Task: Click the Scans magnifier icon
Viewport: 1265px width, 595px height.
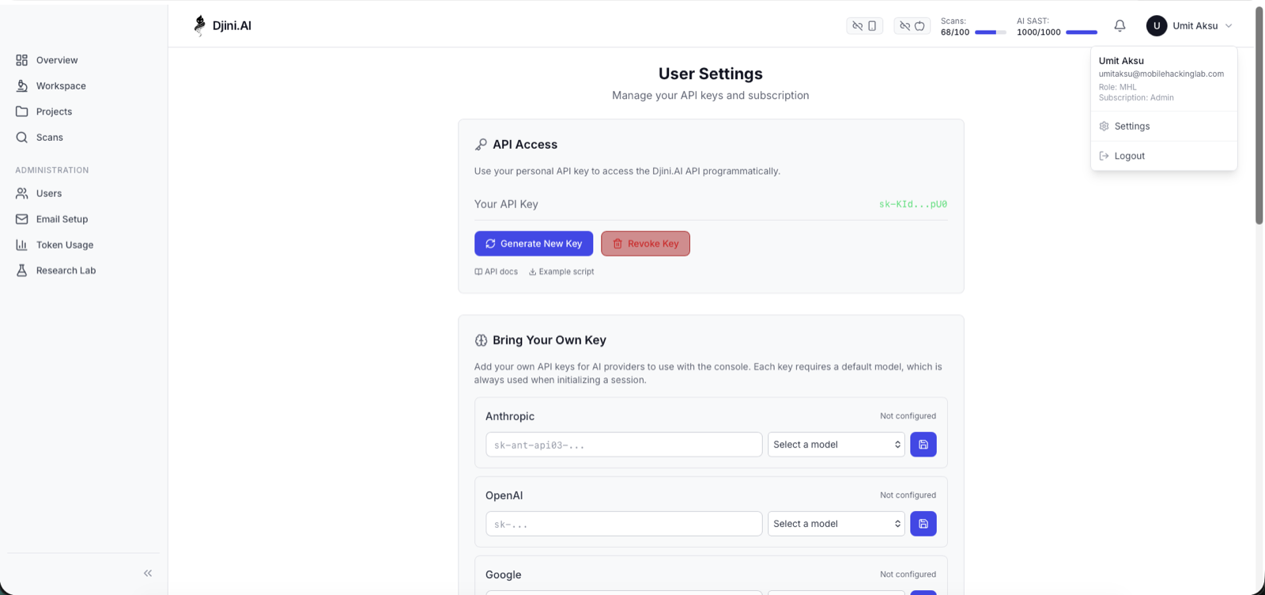Action: point(22,138)
